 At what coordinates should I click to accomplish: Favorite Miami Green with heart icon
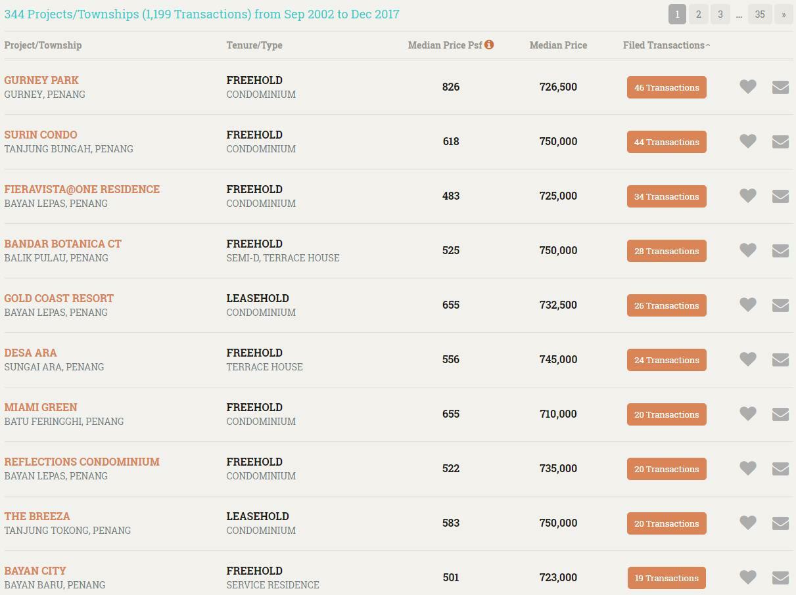coord(748,414)
